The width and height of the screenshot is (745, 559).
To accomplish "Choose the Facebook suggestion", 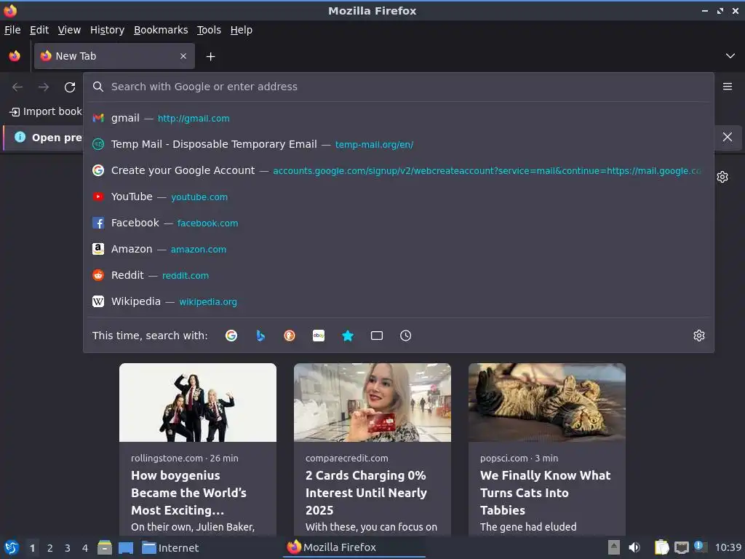I will (398, 223).
